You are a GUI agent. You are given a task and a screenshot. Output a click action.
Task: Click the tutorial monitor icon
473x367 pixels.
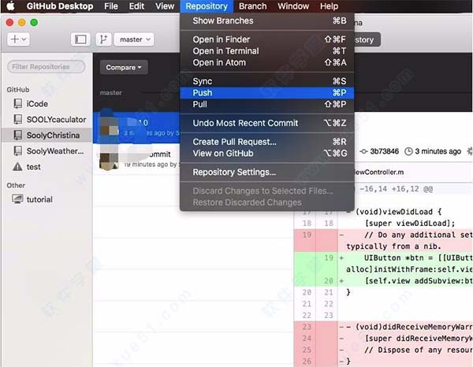[x=17, y=199]
